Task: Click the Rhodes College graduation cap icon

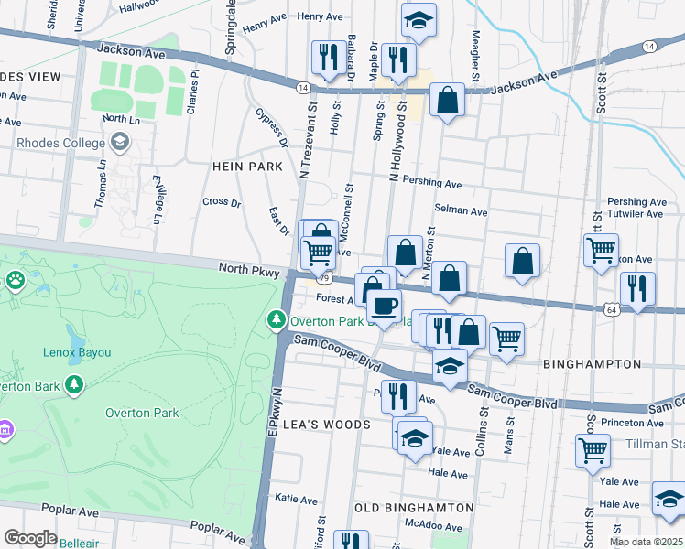Action: [120, 142]
